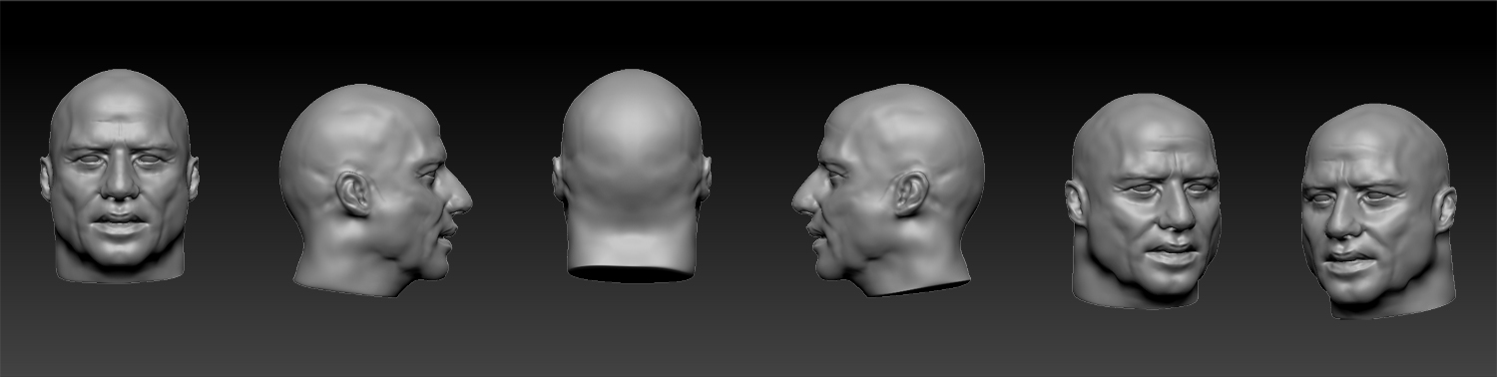Select the left-facing profile head

coord(888,189)
